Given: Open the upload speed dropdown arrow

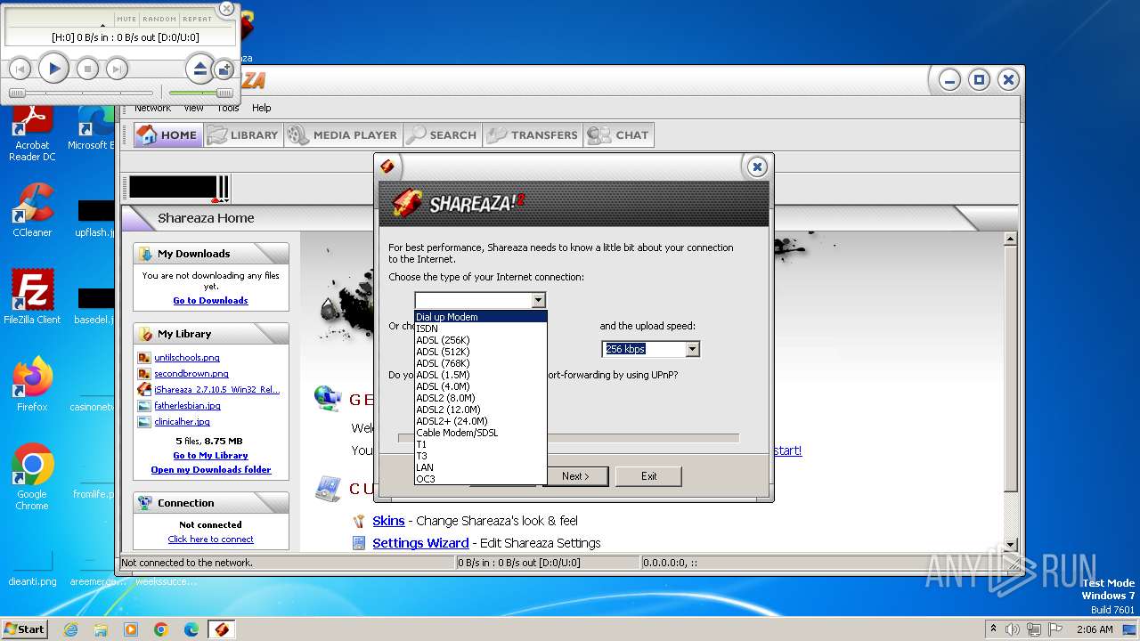Looking at the screenshot, I should (x=692, y=349).
